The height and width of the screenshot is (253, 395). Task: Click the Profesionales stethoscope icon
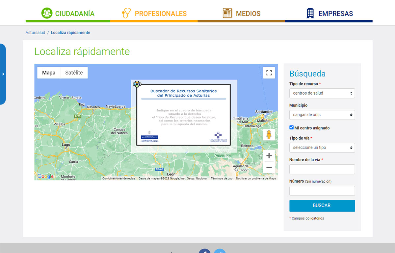[126, 13]
